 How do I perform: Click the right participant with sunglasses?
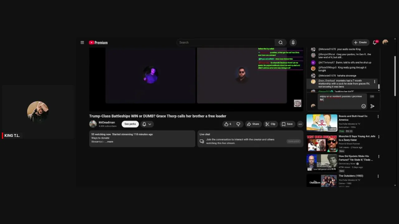[x=242, y=75]
